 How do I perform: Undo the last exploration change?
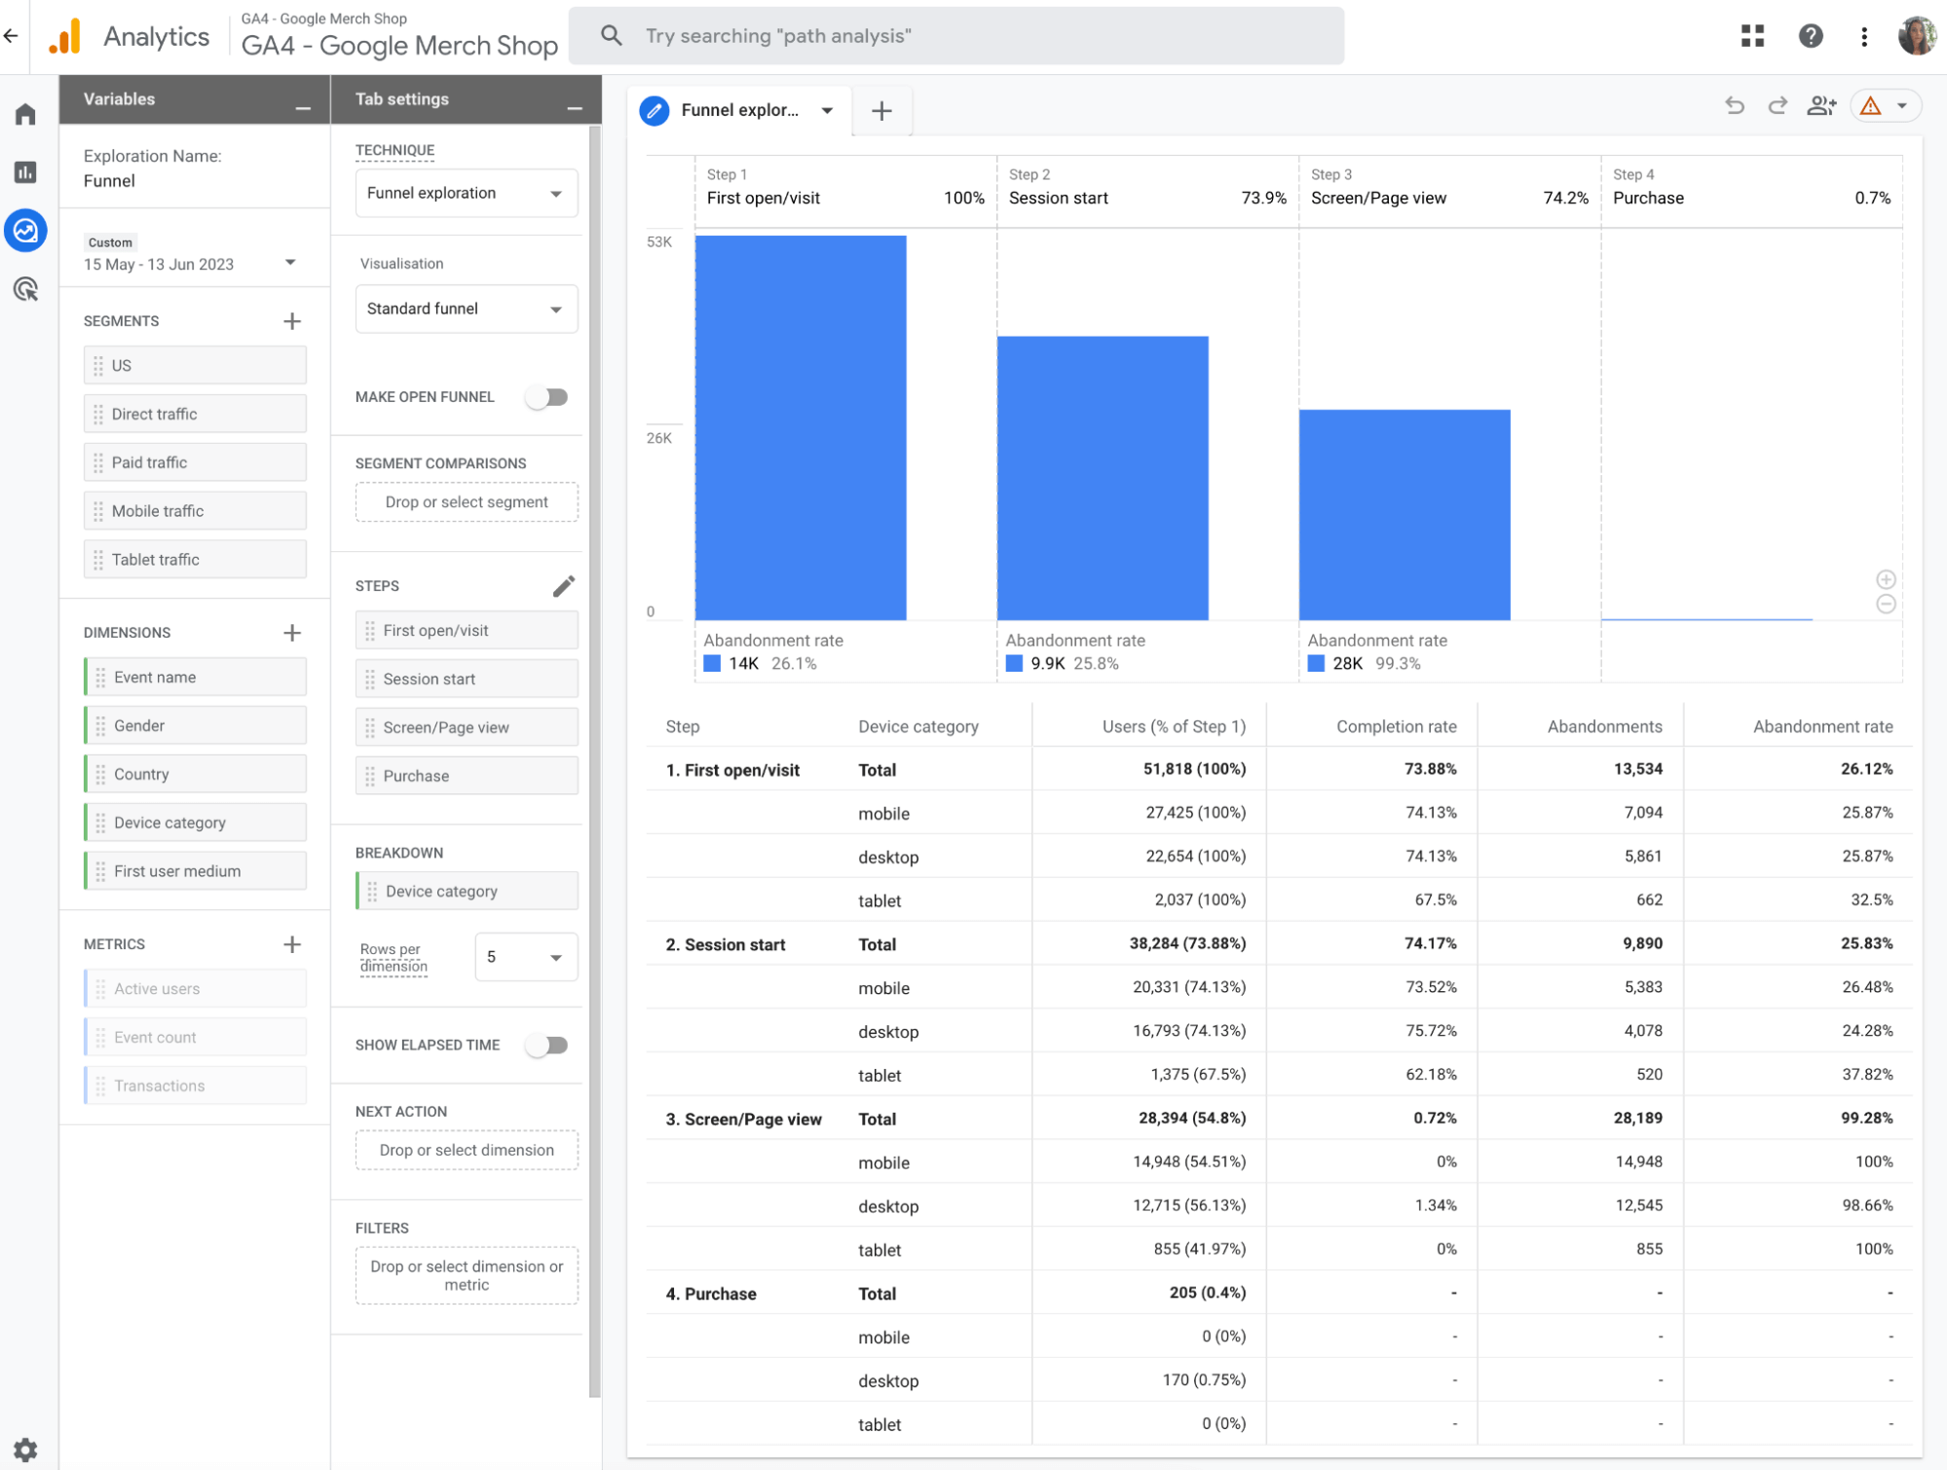point(1735,106)
